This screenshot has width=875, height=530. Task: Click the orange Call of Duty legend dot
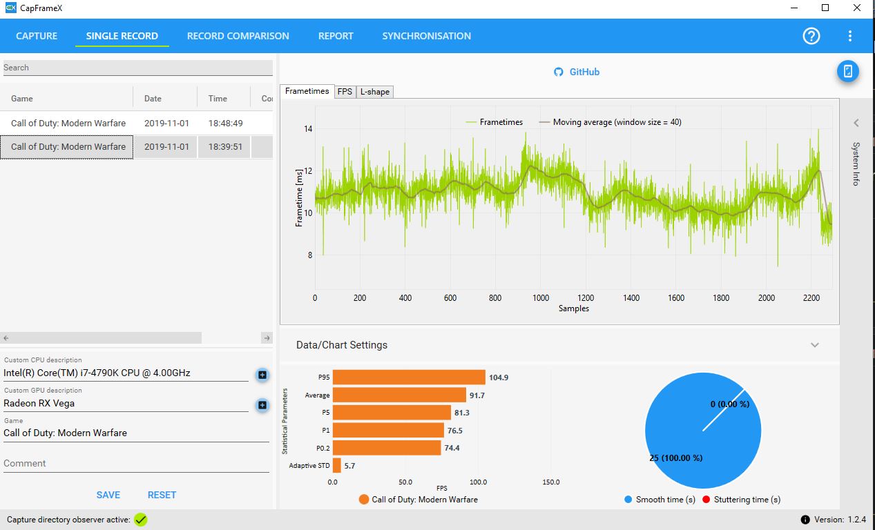pyautogui.click(x=364, y=500)
